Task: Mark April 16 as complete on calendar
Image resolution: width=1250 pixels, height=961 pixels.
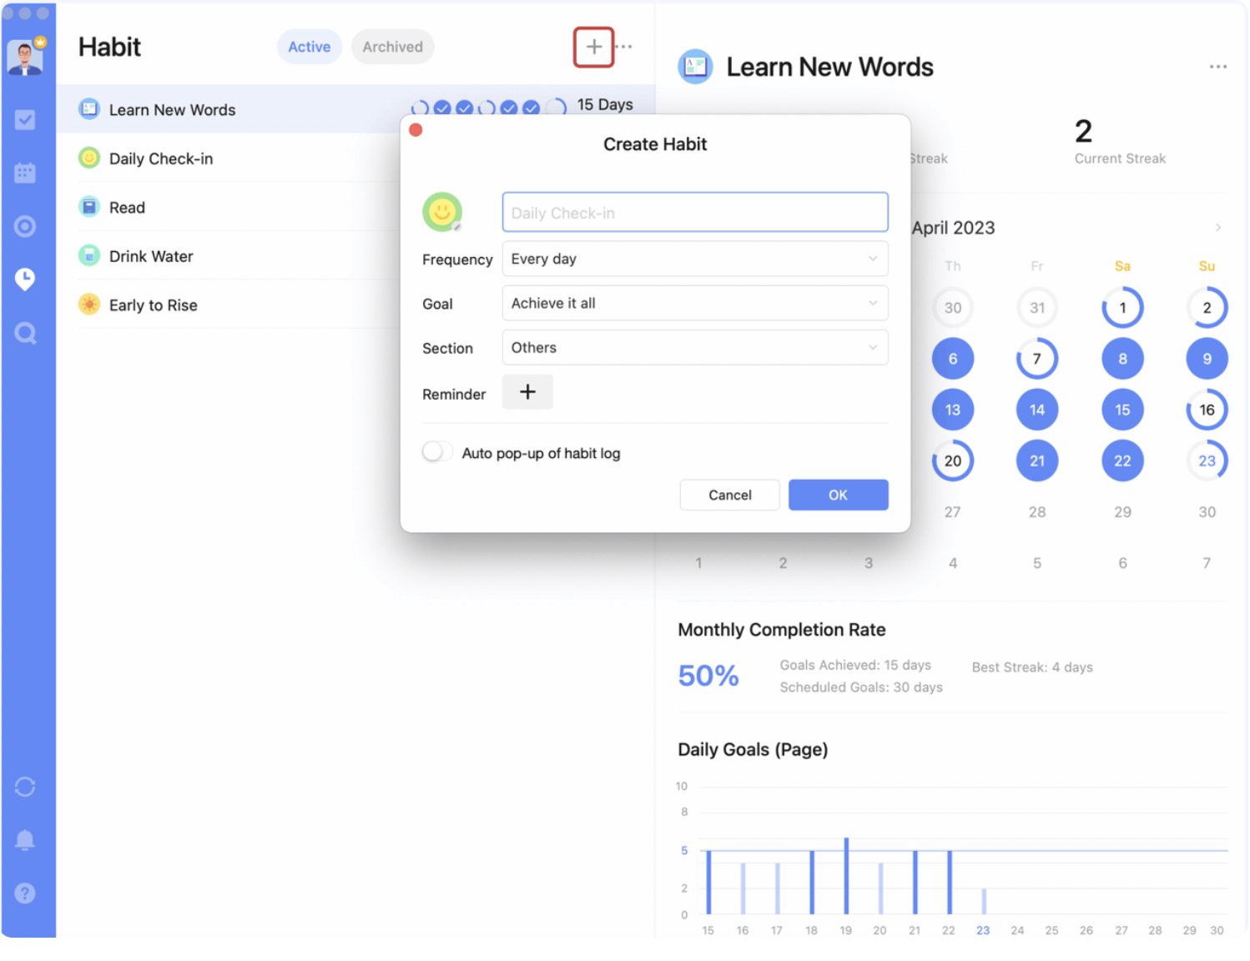Action: tap(1207, 409)
